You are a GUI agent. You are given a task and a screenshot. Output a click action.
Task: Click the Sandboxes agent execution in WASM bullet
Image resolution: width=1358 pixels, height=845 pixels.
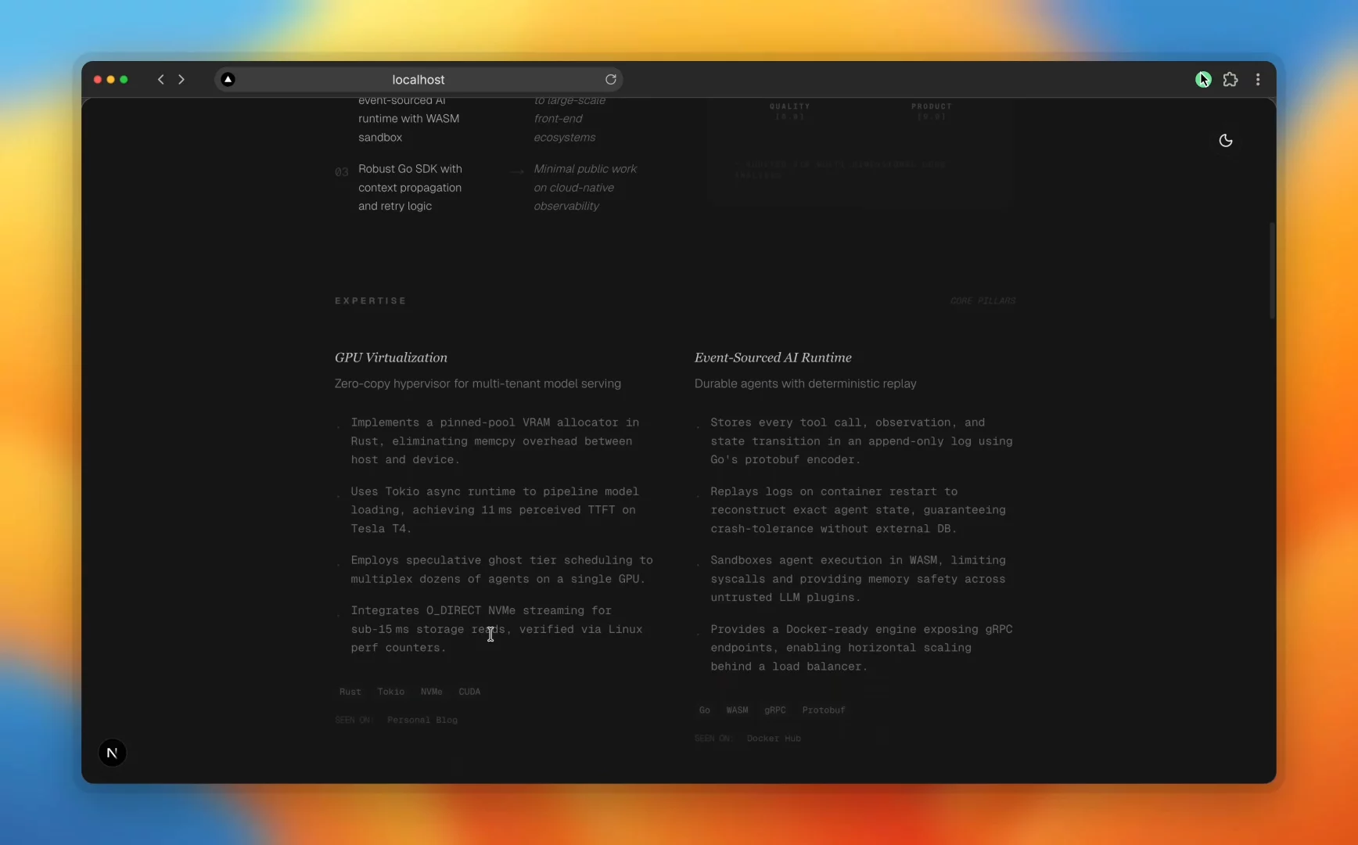point(858,579)
